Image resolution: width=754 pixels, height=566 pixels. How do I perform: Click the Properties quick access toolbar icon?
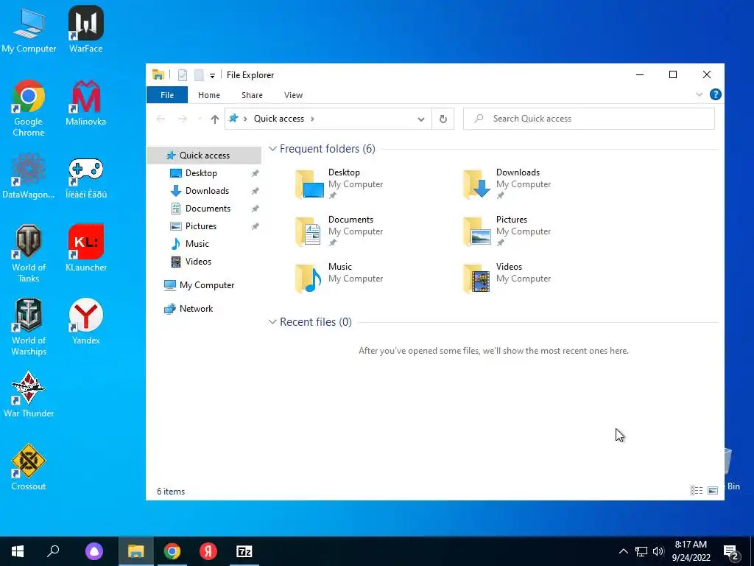coord(183,75)
